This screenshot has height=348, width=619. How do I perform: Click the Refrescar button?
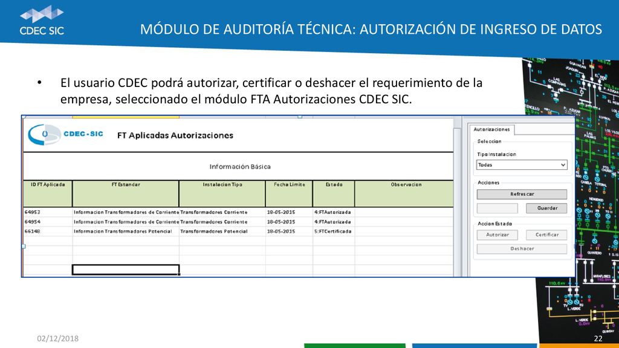point(522,194)
